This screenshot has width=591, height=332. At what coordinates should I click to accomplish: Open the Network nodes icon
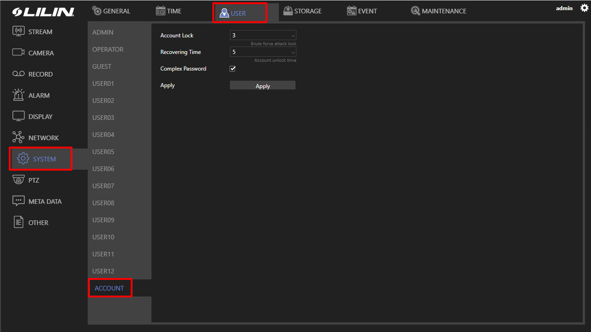tap(18, 137)
